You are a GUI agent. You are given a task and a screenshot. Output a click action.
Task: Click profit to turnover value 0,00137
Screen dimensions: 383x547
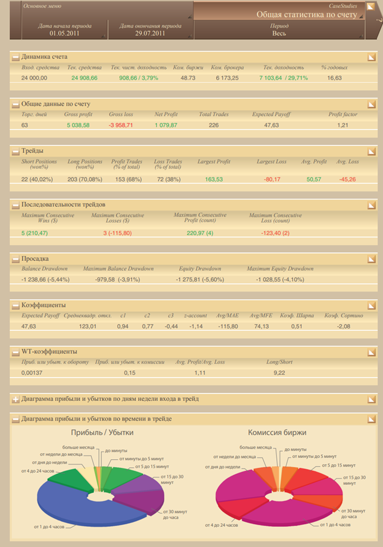32,373
